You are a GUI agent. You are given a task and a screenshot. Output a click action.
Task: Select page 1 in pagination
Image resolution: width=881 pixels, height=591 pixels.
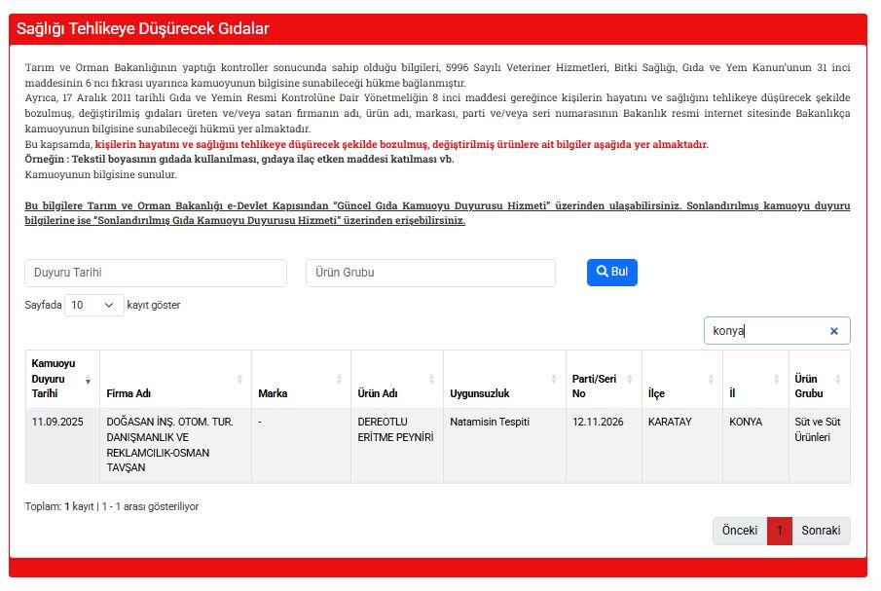(779, 531)
